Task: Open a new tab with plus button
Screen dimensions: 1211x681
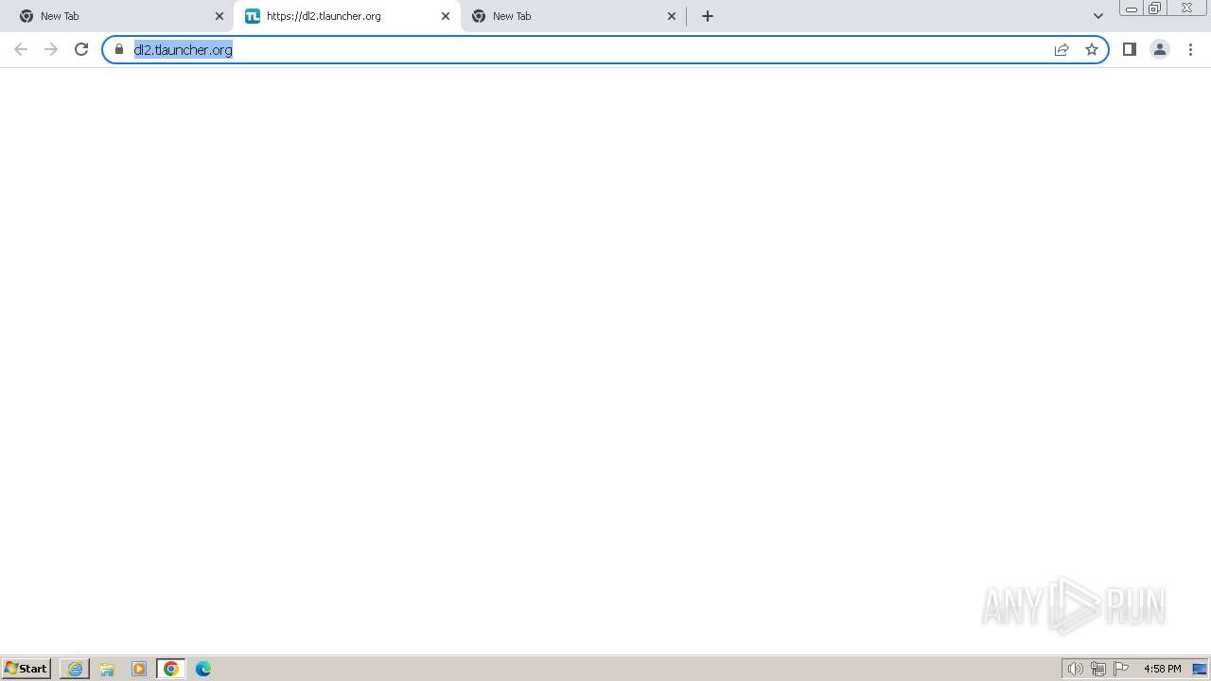Action: [x=708, y=16]
